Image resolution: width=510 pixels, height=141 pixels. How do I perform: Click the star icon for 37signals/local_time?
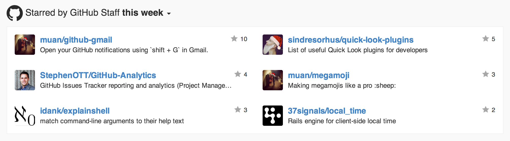click(x=486, y=110)
